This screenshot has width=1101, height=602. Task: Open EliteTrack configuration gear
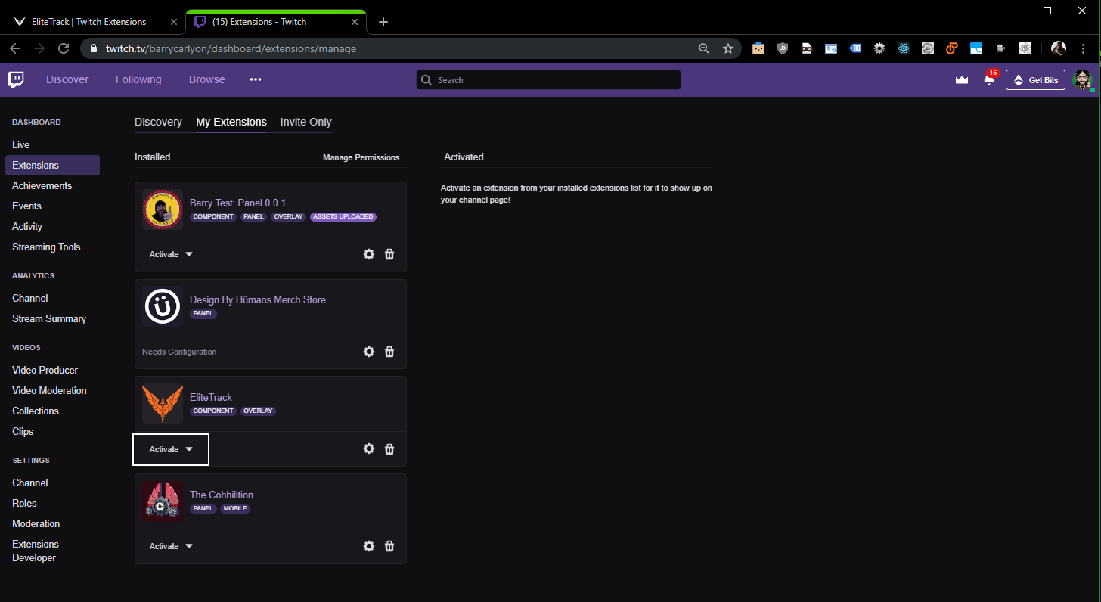(369, 448)
